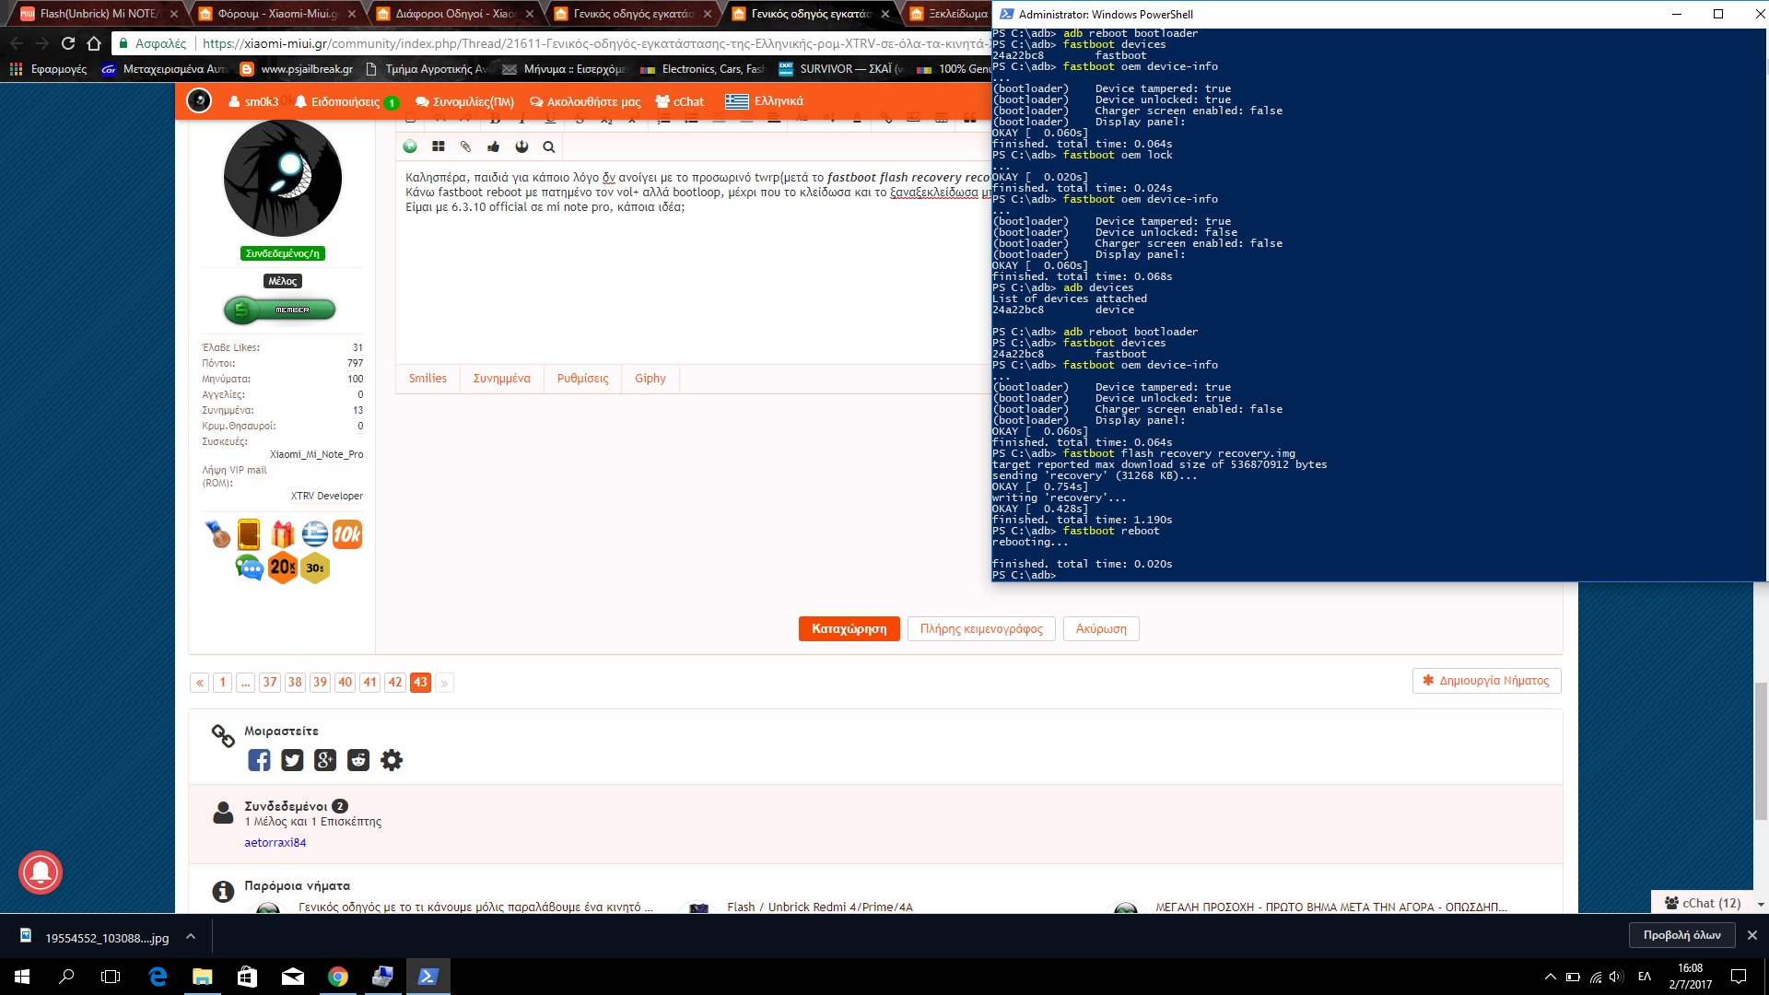Go to page 42 of thread
The image size is (1769, 995).
[x=395, y=683]
